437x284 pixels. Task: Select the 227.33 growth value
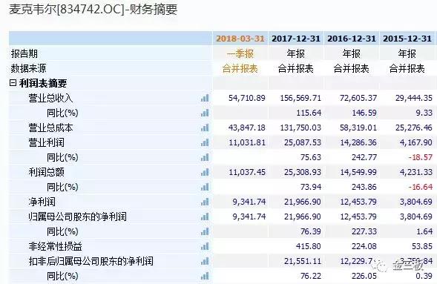click(x=364, y=231)
